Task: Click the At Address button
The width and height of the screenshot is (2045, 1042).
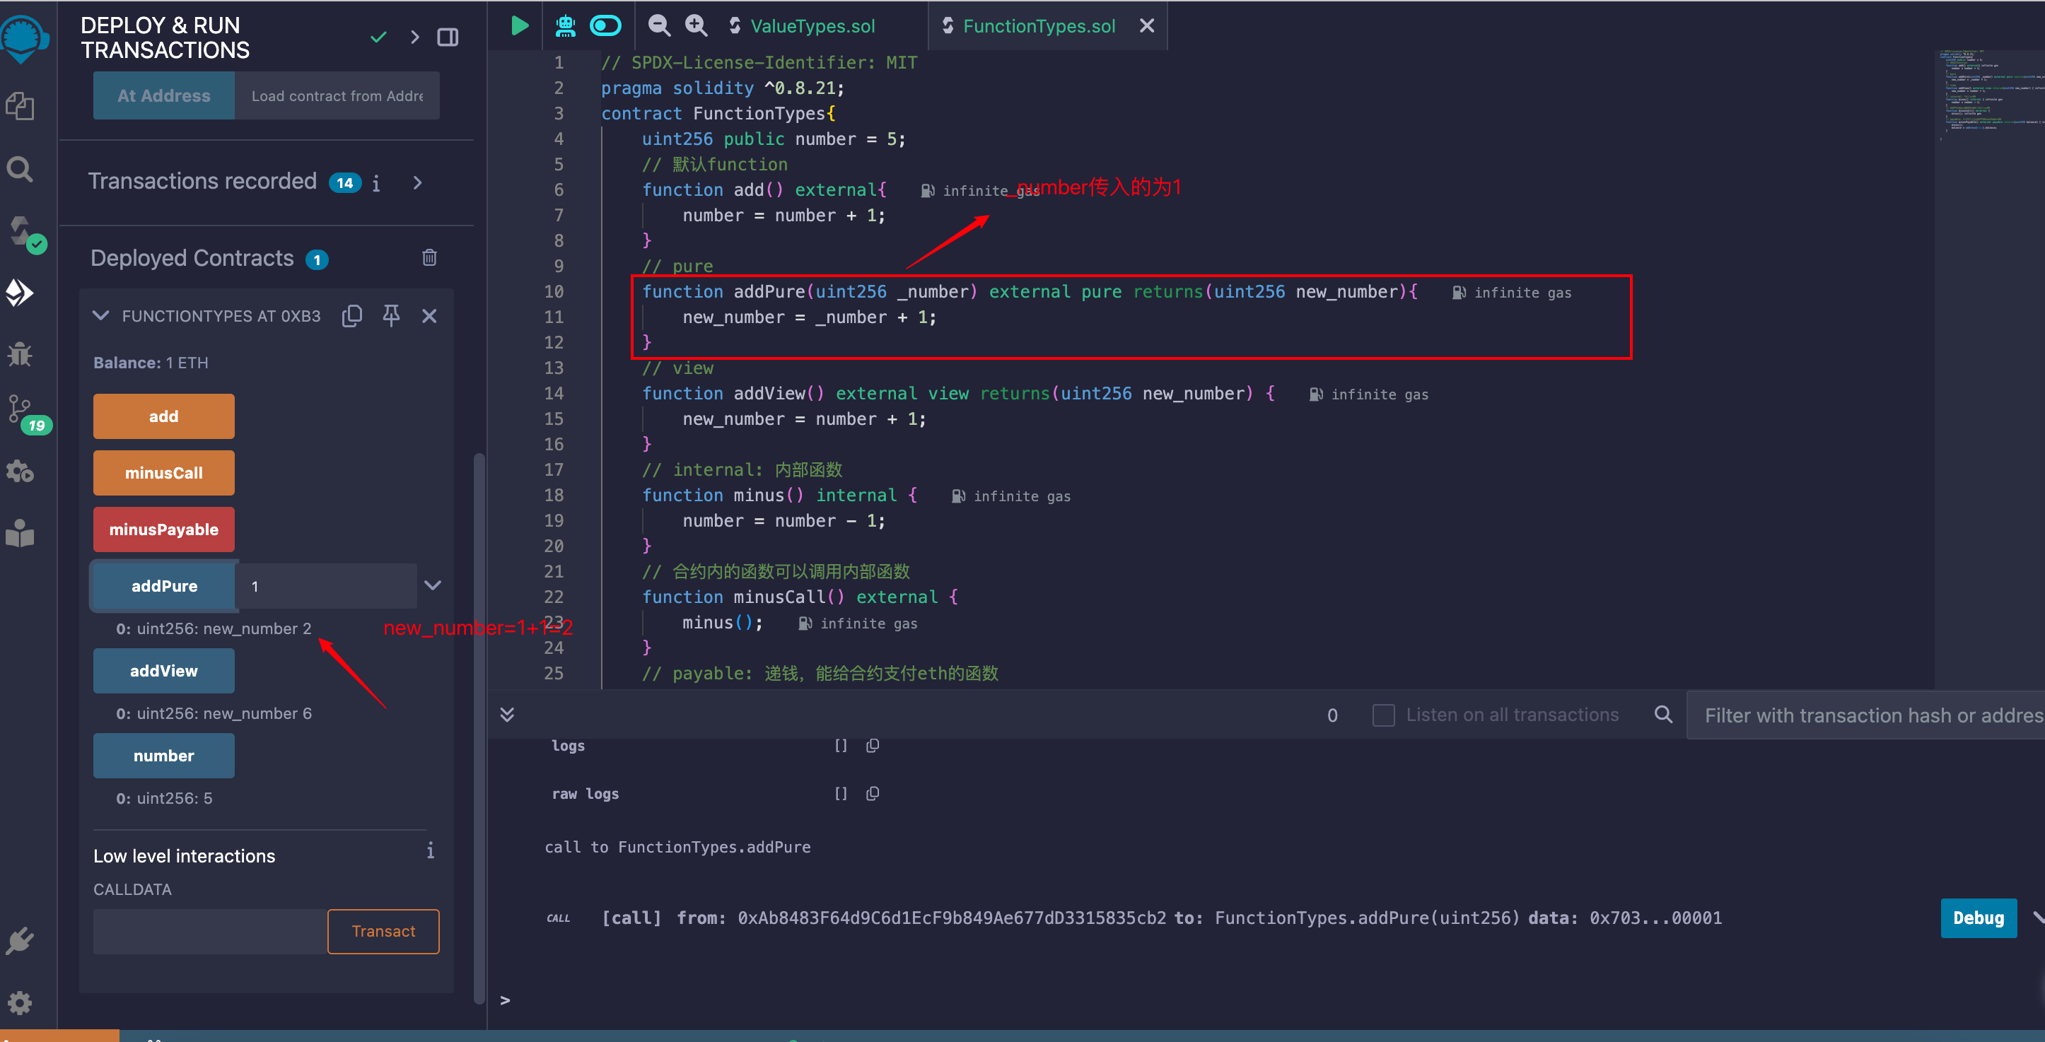Action: tap(163, 95)
